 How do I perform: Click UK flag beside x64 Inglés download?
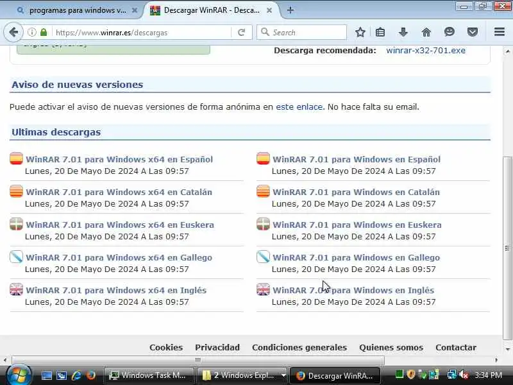click(17, 289)
